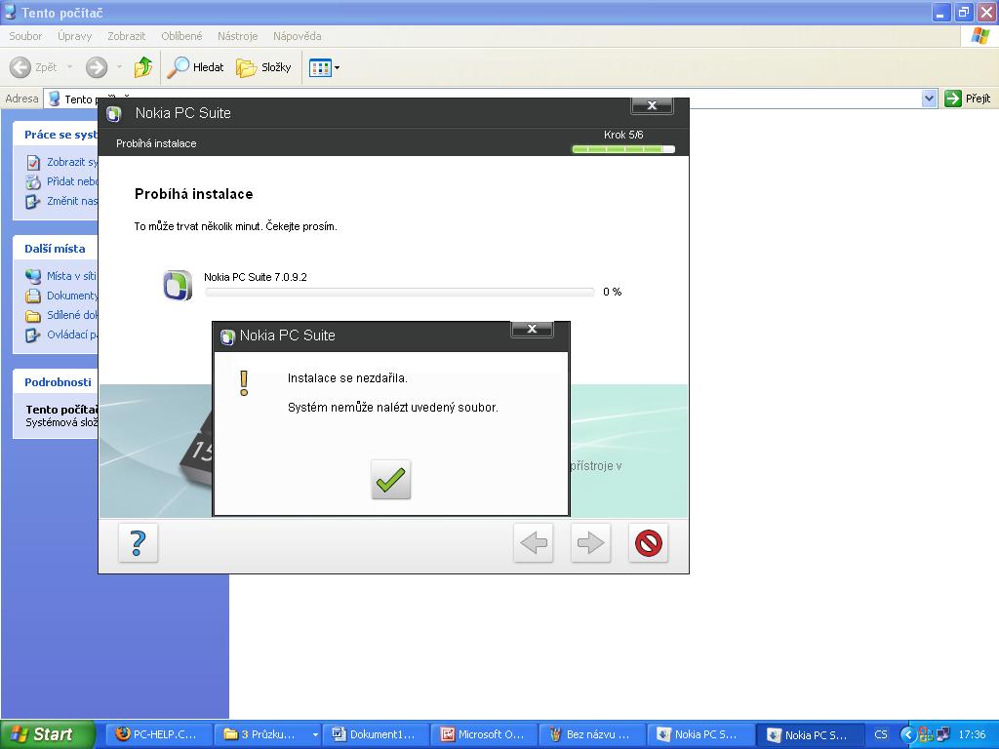Open the Úpravy menu
Viewport: 999px width, 749px height.
(x=74, y=36)
